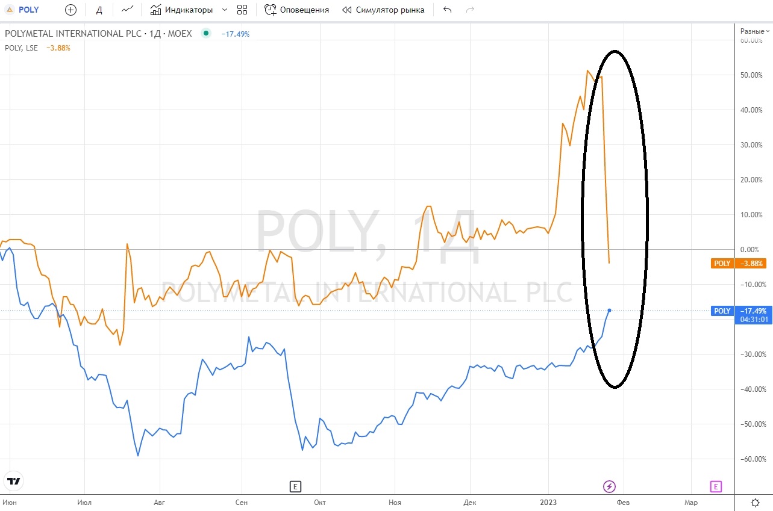This screenshot has height=511, width=773.
Task: Start the Симулятор рынка replay
Action: pyautogui.click(x=383, y=10)
